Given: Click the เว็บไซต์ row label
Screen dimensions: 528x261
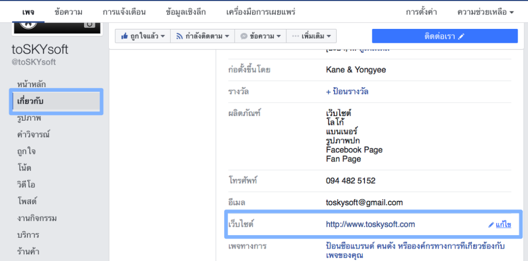Looking at the screenshot, I should click(x=240, y=224).
